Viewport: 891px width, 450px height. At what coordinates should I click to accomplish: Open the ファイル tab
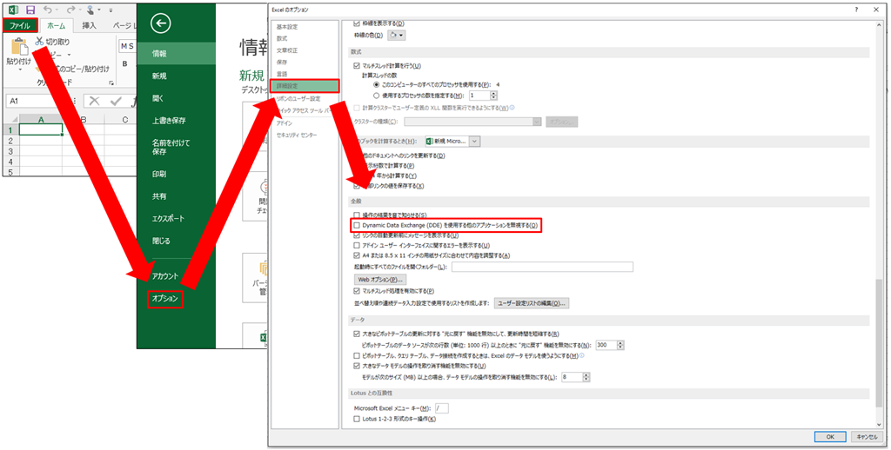point(21,25)
